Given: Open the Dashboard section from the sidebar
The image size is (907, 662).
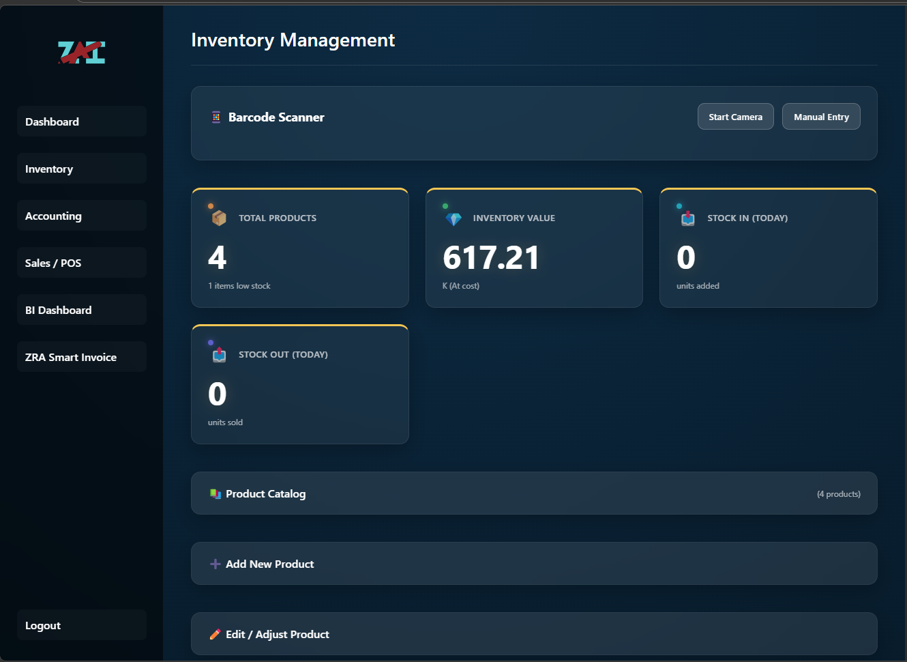Looking at the screenshot, I should (81, 121).
